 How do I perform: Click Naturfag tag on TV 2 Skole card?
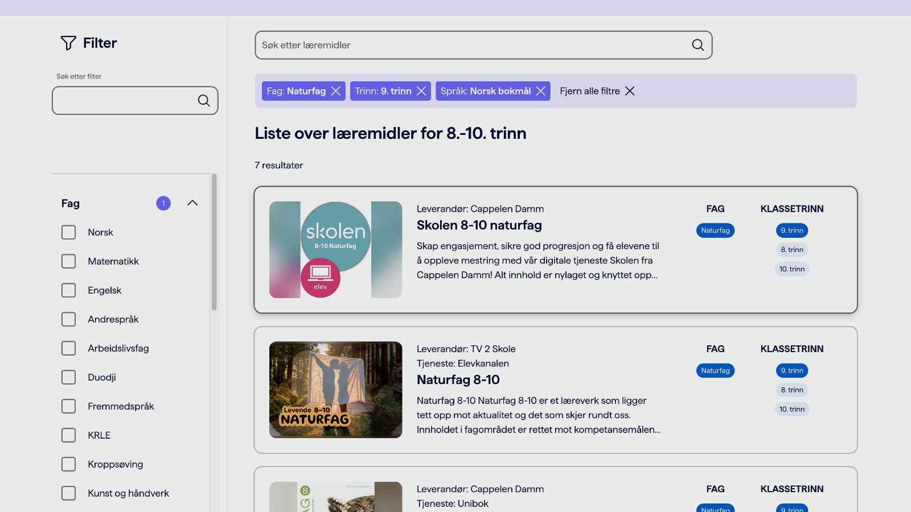click(x=715, y=370)
